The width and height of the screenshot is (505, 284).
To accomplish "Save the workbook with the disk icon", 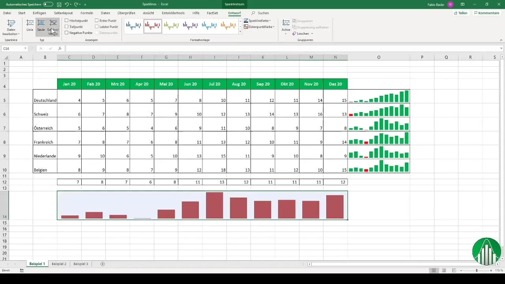I will (x=59, y=4).
